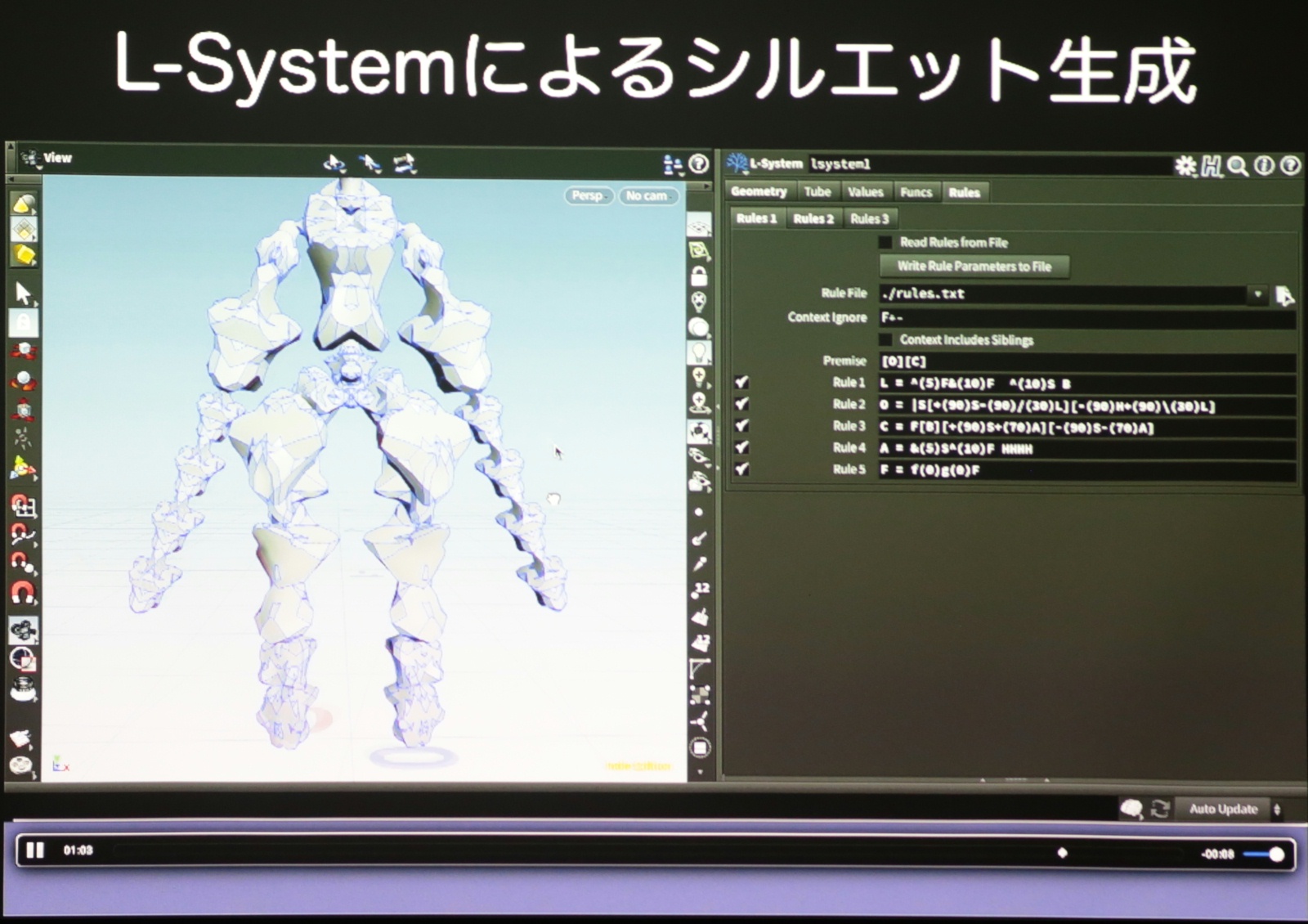
Task: Choose the yellow Select Geometry mode icon
Action: [23, 255]
